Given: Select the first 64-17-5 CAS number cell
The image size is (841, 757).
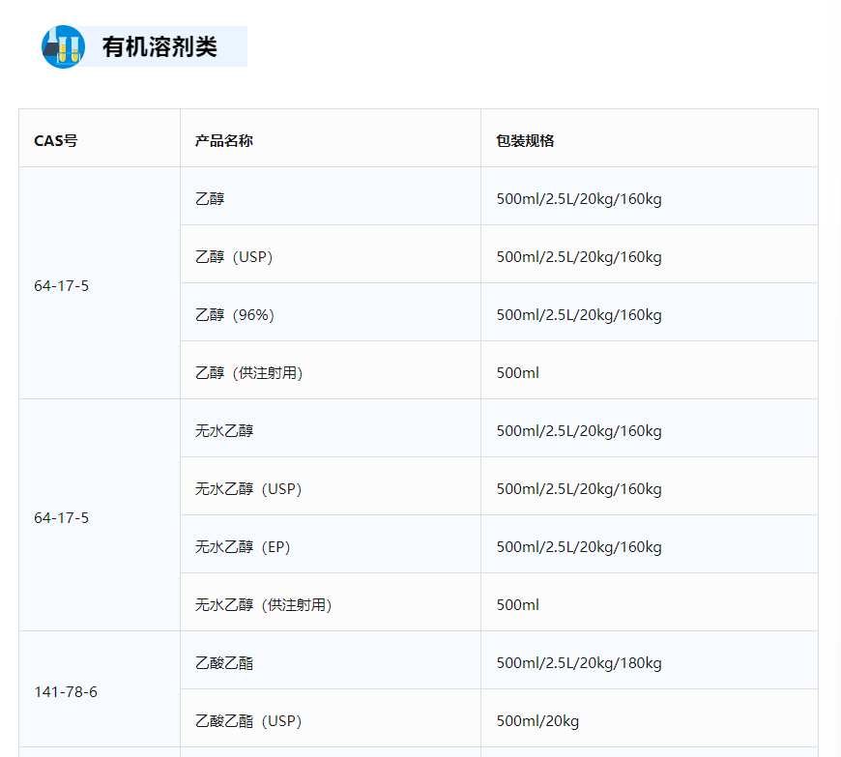Looking at the screenshot, I should pyautogui.click(x=61, y=286).
